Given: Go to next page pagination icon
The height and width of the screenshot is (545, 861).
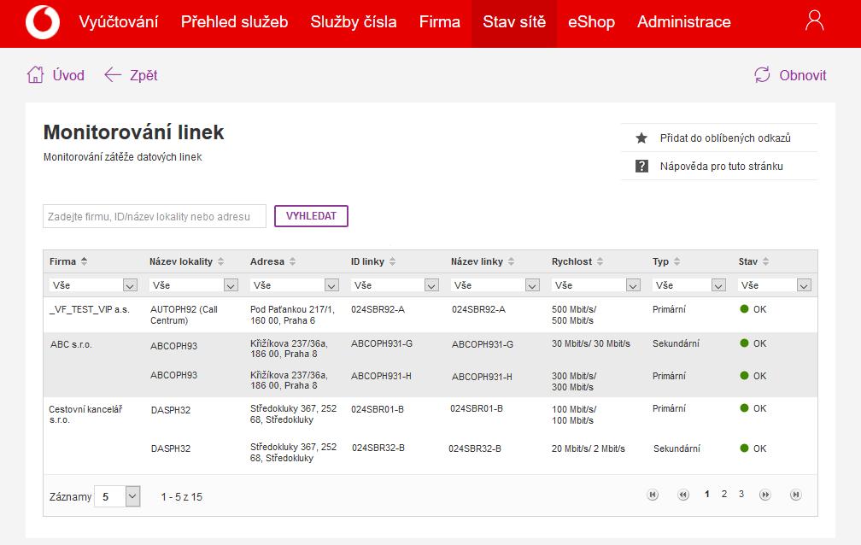Looking at the screenshot, I should 765,495.
